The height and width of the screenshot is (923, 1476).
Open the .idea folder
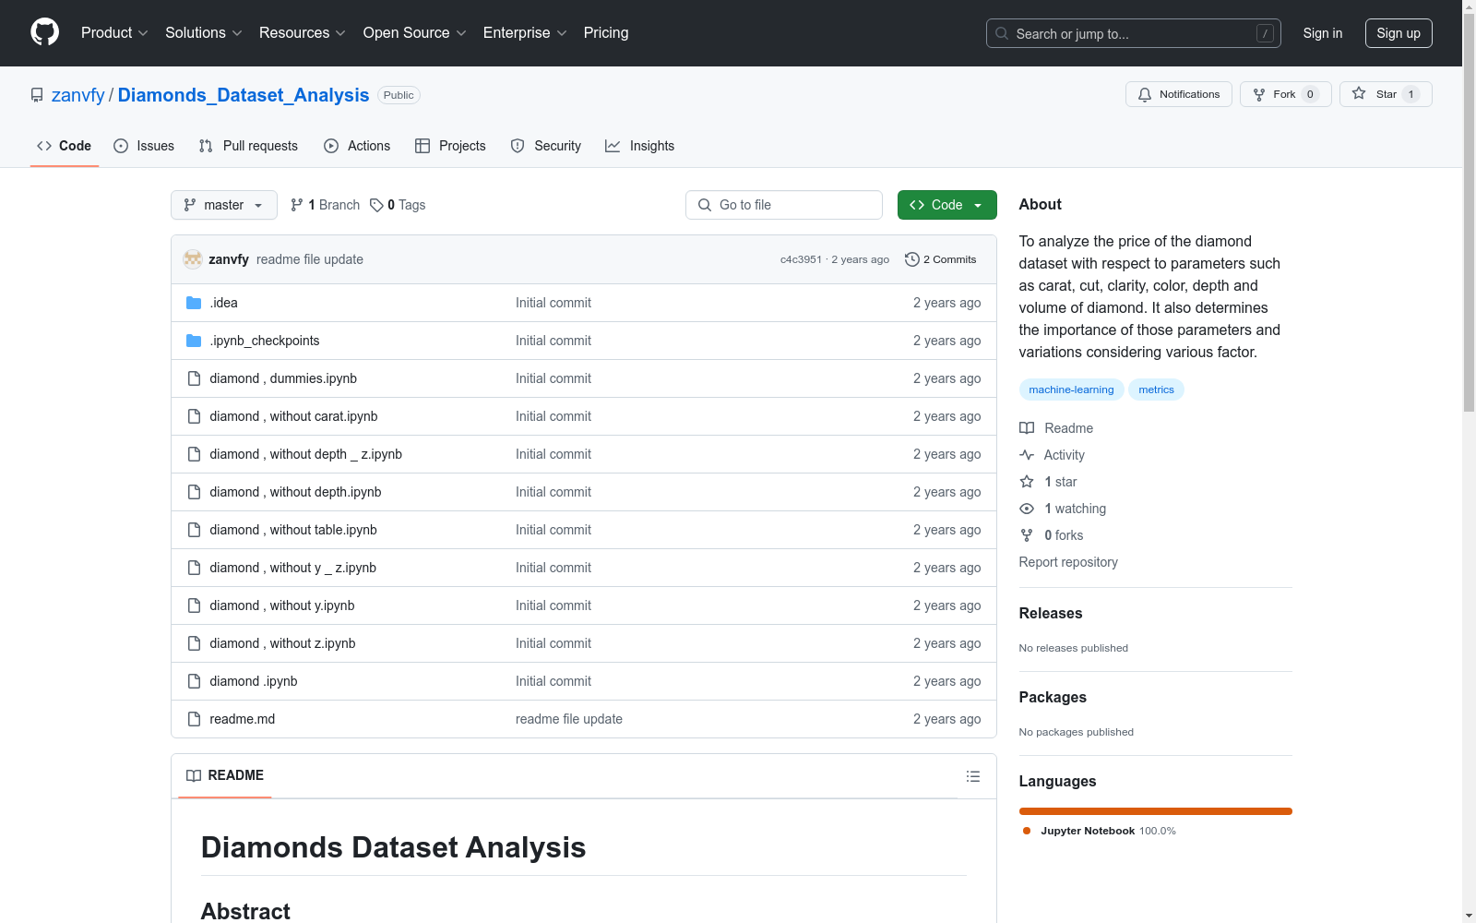[223, 303]
